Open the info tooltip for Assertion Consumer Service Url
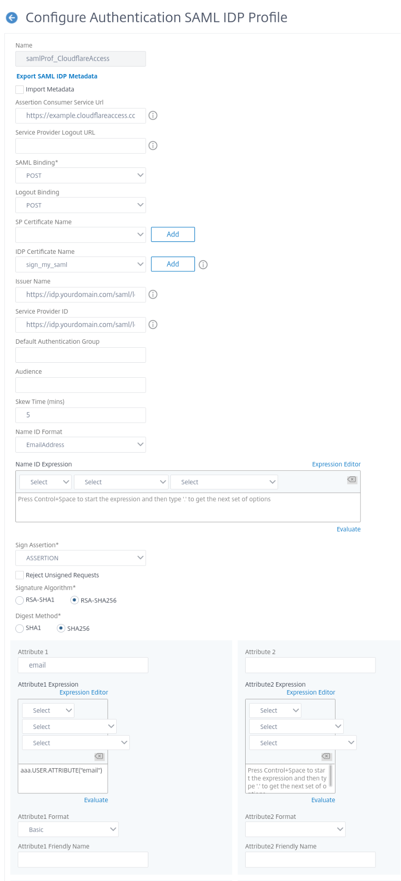Screen dimensions: 401x881 pos(153,116)
